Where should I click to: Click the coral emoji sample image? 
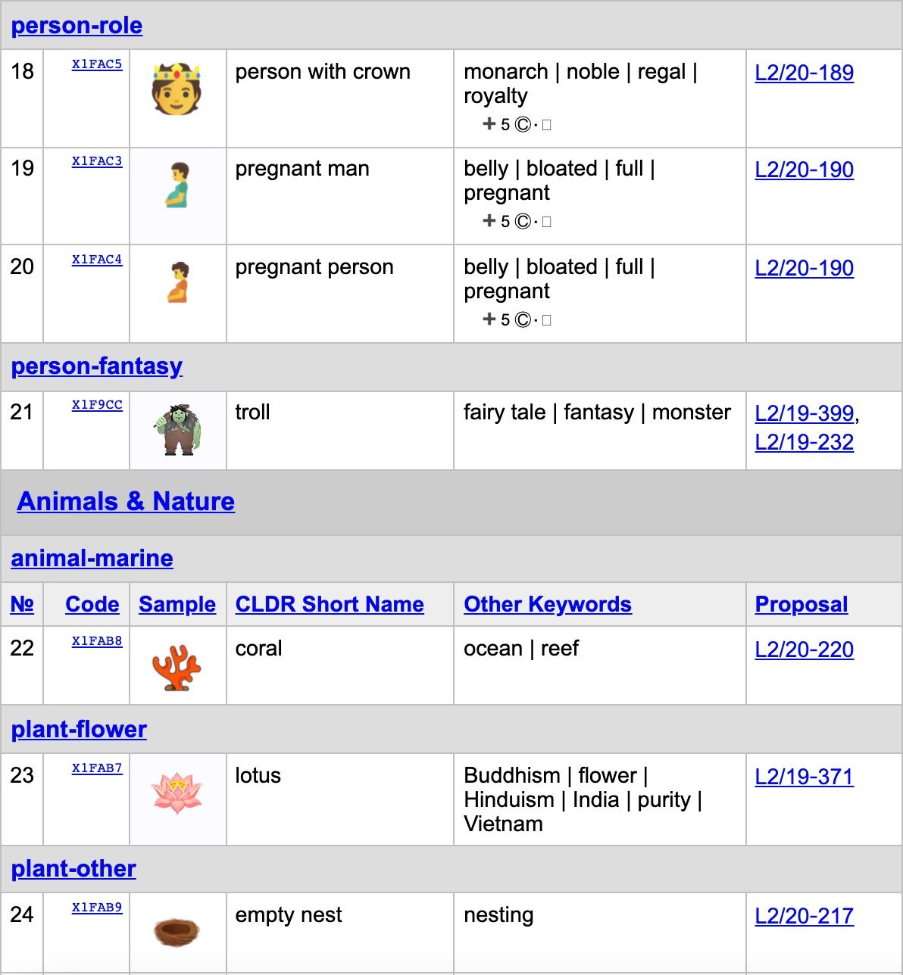click(x=177, y=665)
